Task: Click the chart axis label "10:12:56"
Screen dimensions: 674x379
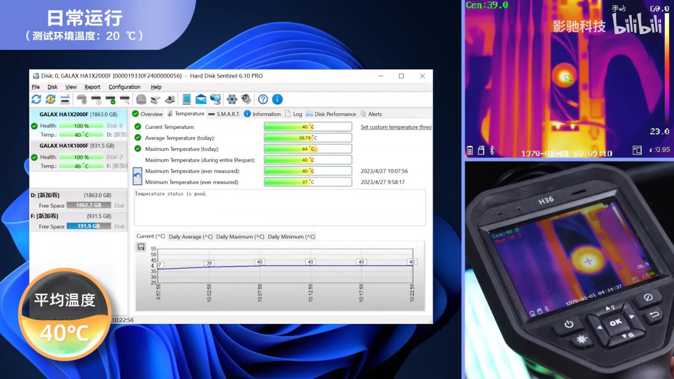Action: click(310, 293)
